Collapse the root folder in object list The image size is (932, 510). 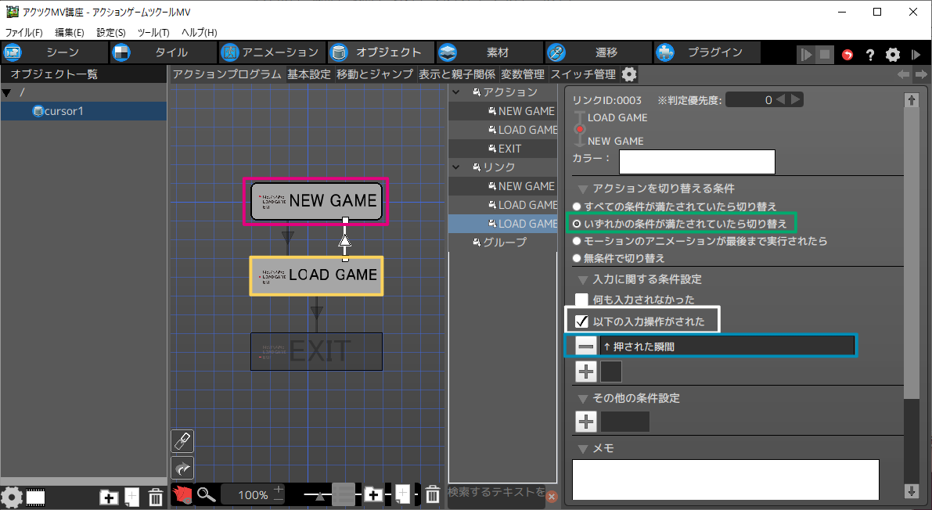7,93
